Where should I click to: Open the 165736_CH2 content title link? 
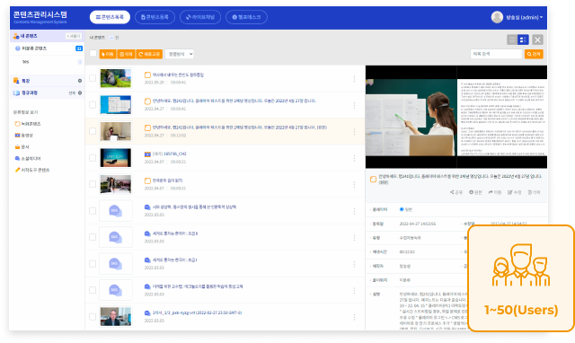click(x=170, y=154)
